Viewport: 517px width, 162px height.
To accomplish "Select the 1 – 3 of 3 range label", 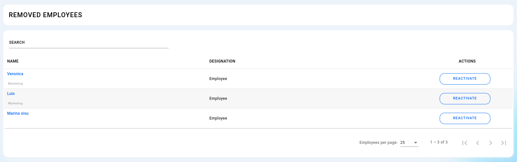I will [439, 142].
